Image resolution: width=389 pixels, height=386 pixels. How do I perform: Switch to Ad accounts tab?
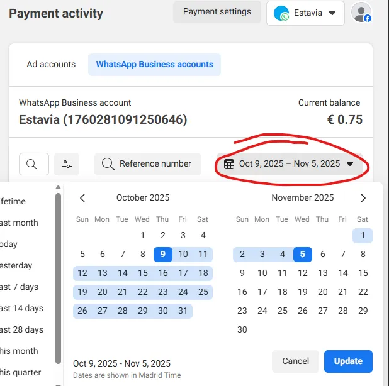[x=51, y=64]
